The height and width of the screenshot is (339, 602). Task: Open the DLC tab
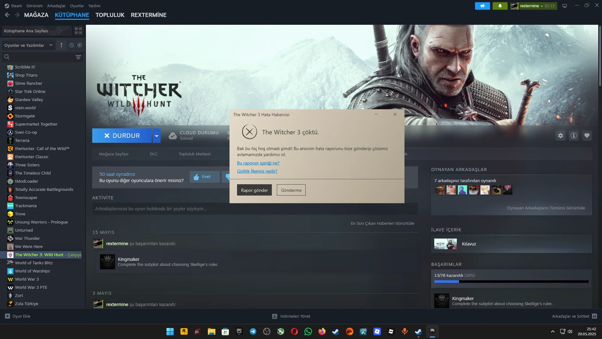coord(154,154)
